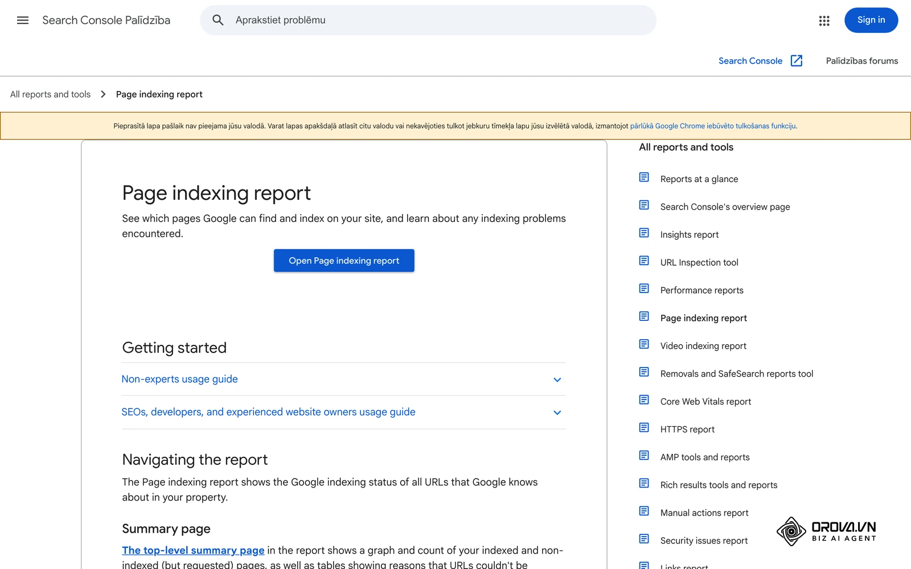
Task: Open the Chrome built-in translation link in banner
Action: [713, 126]
